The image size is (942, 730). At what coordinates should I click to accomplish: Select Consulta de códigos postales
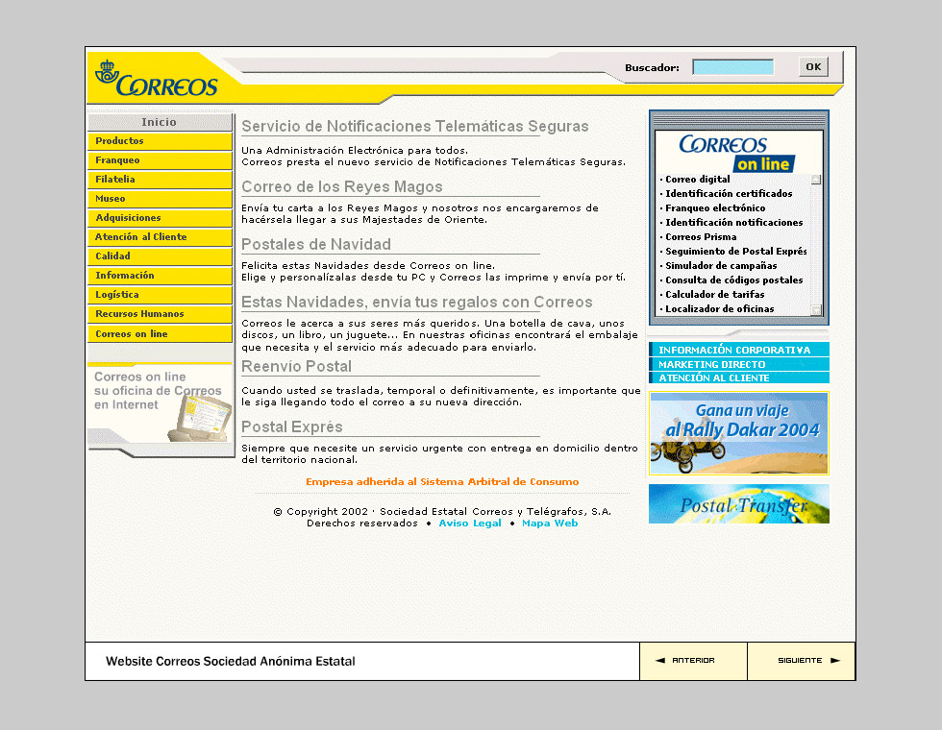click(733, 280)
